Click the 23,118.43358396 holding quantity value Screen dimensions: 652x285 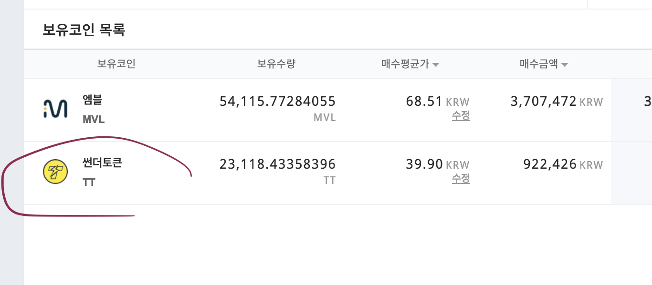[x=277, y=163]
